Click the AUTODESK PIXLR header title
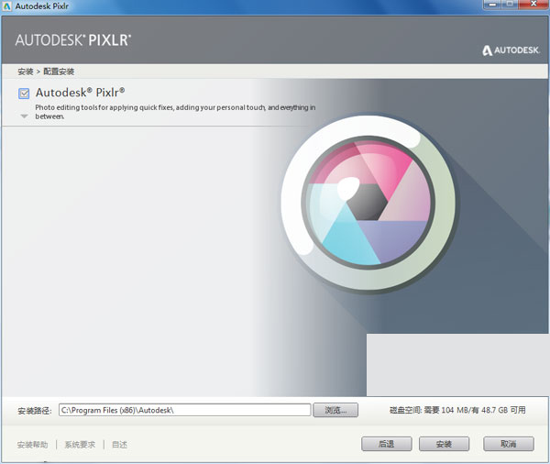550x464 pixels. coord(73,40)
